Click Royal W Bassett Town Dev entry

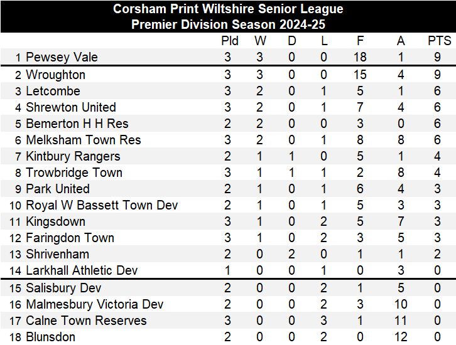102,205
